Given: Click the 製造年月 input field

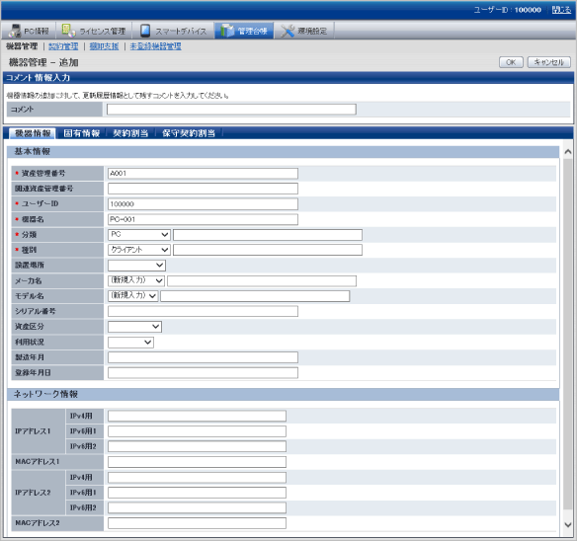Looking at the screenshot, I should tap(203, 357).
